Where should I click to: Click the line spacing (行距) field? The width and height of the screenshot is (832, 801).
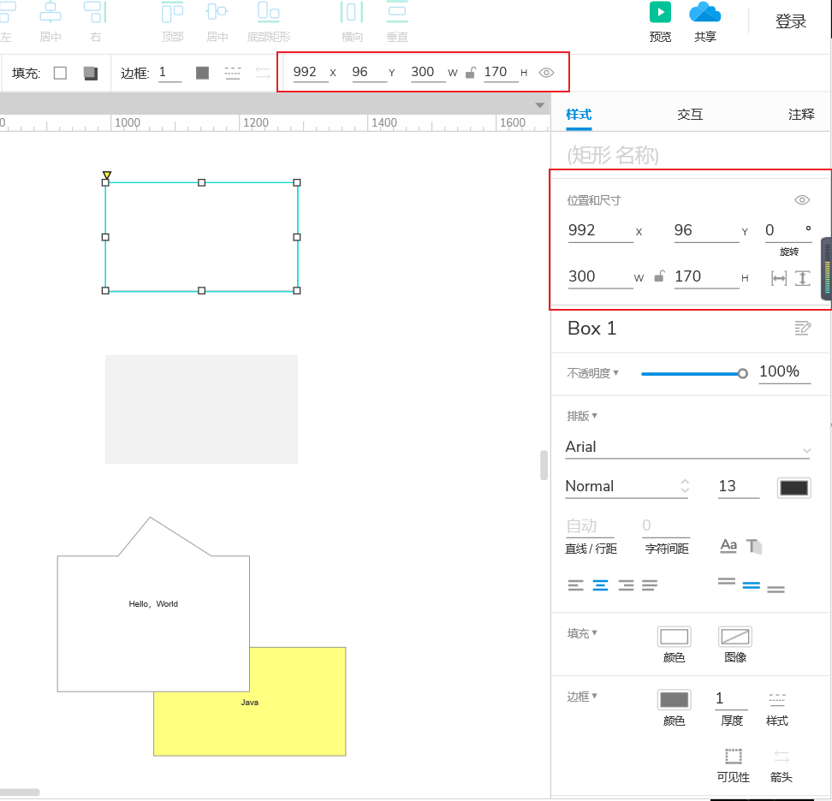[590, 526]
